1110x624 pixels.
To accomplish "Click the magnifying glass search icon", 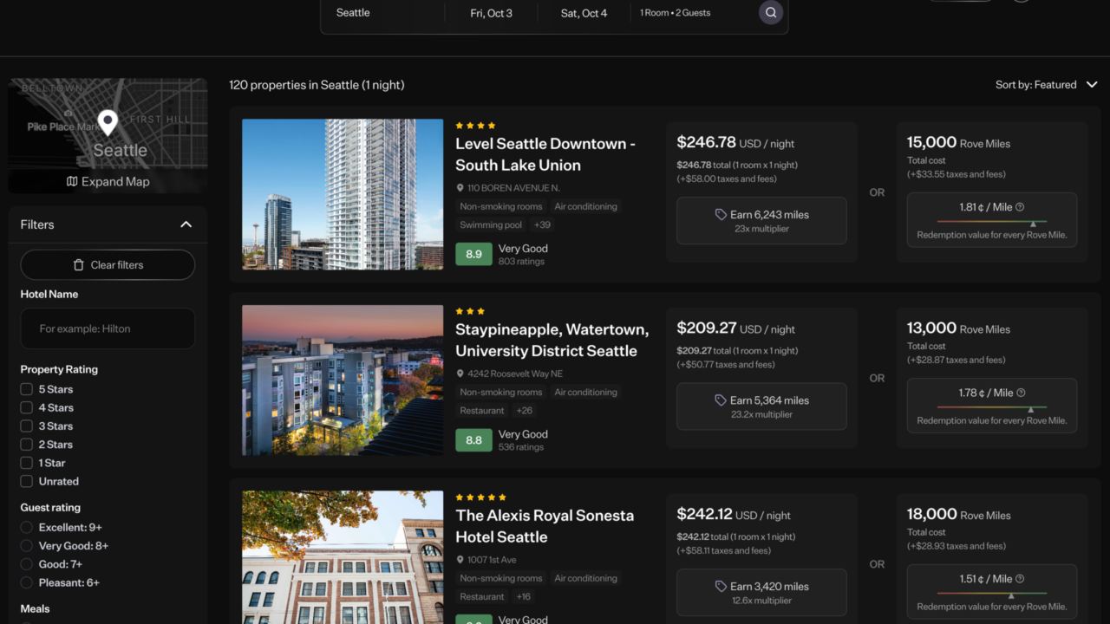I will point(770,13).
